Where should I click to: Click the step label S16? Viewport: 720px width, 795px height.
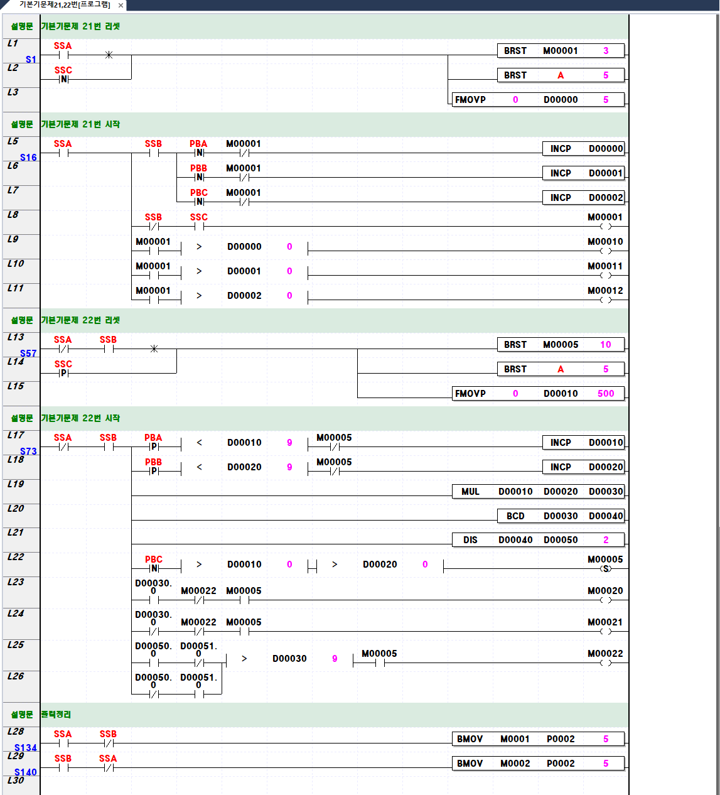pos(28,158)
